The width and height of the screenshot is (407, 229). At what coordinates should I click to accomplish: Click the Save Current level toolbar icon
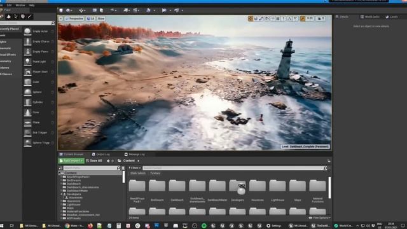pyautogui.click(x=61, y=10)
